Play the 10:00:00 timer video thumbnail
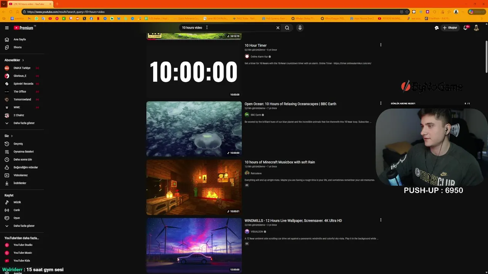 click(194, 70)
